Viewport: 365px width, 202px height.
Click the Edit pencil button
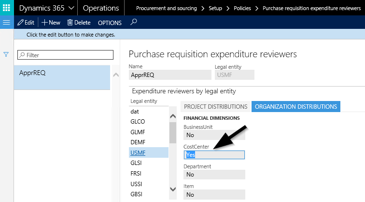tap(26, 23)
